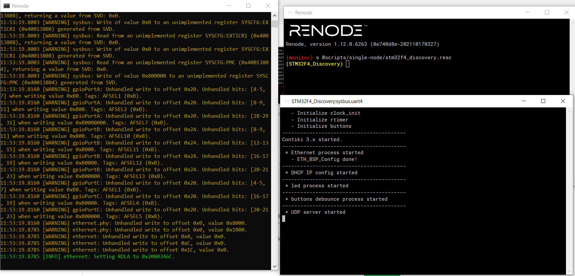Click the 'DHCP IP config started' line
Image resolution: width=575 pixels, height=276 pixels.
tap(321, 173)
